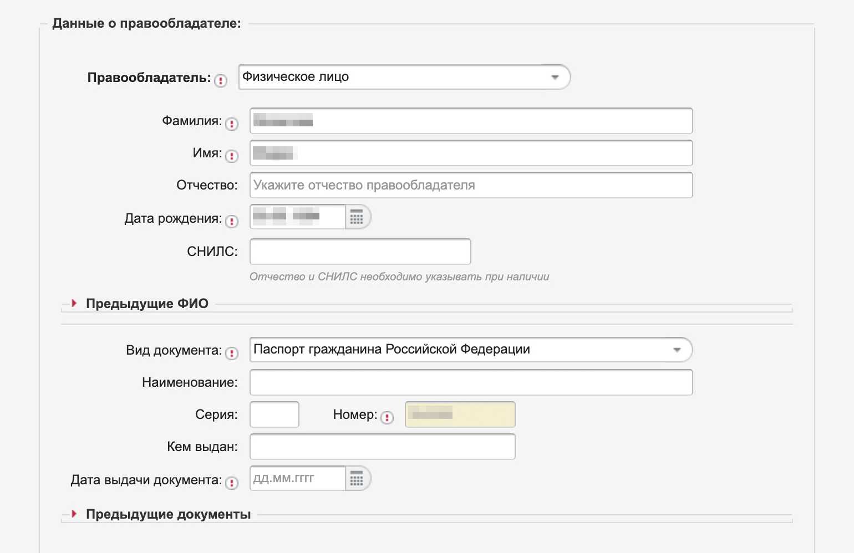This screenshot has height=553, width=854.
Task: Click into the Отчество input field
Action: (471, 185)
